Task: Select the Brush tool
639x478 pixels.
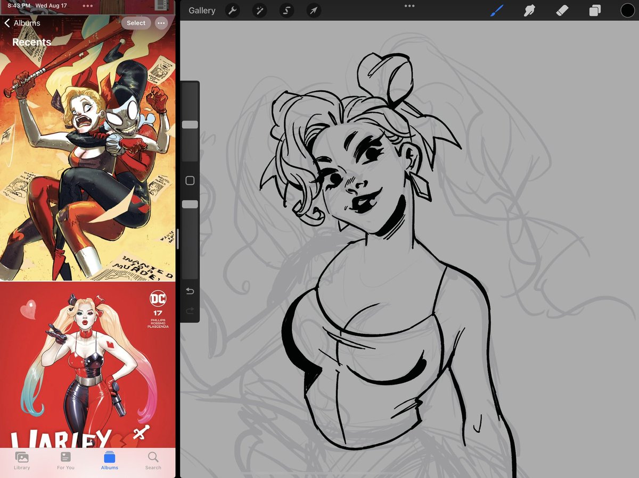Action: pyautogui.click(x=497, y=10)
